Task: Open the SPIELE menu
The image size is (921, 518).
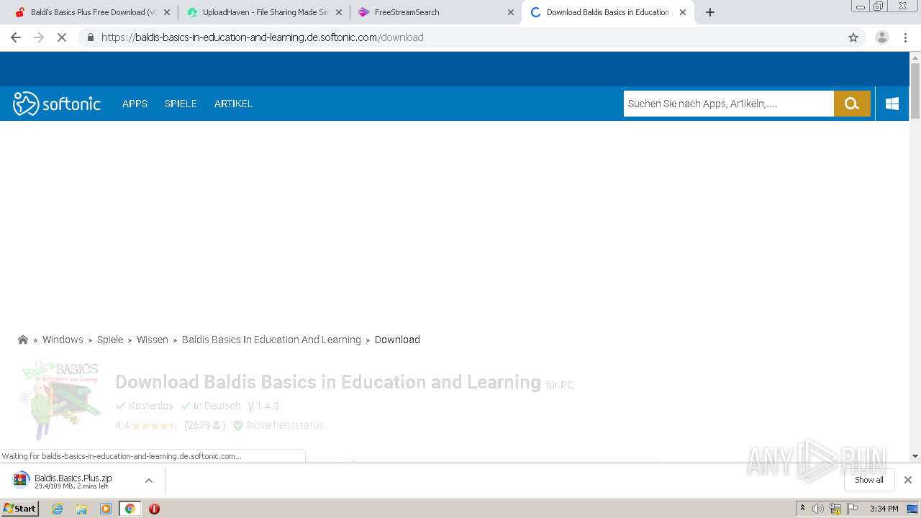Action: (x=181, y=104)
